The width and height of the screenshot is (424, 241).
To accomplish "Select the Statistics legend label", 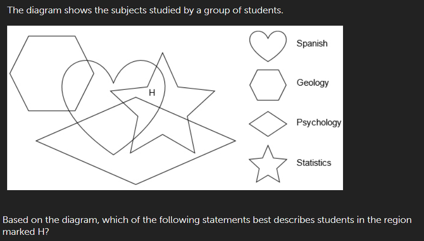I will point(313,163).
